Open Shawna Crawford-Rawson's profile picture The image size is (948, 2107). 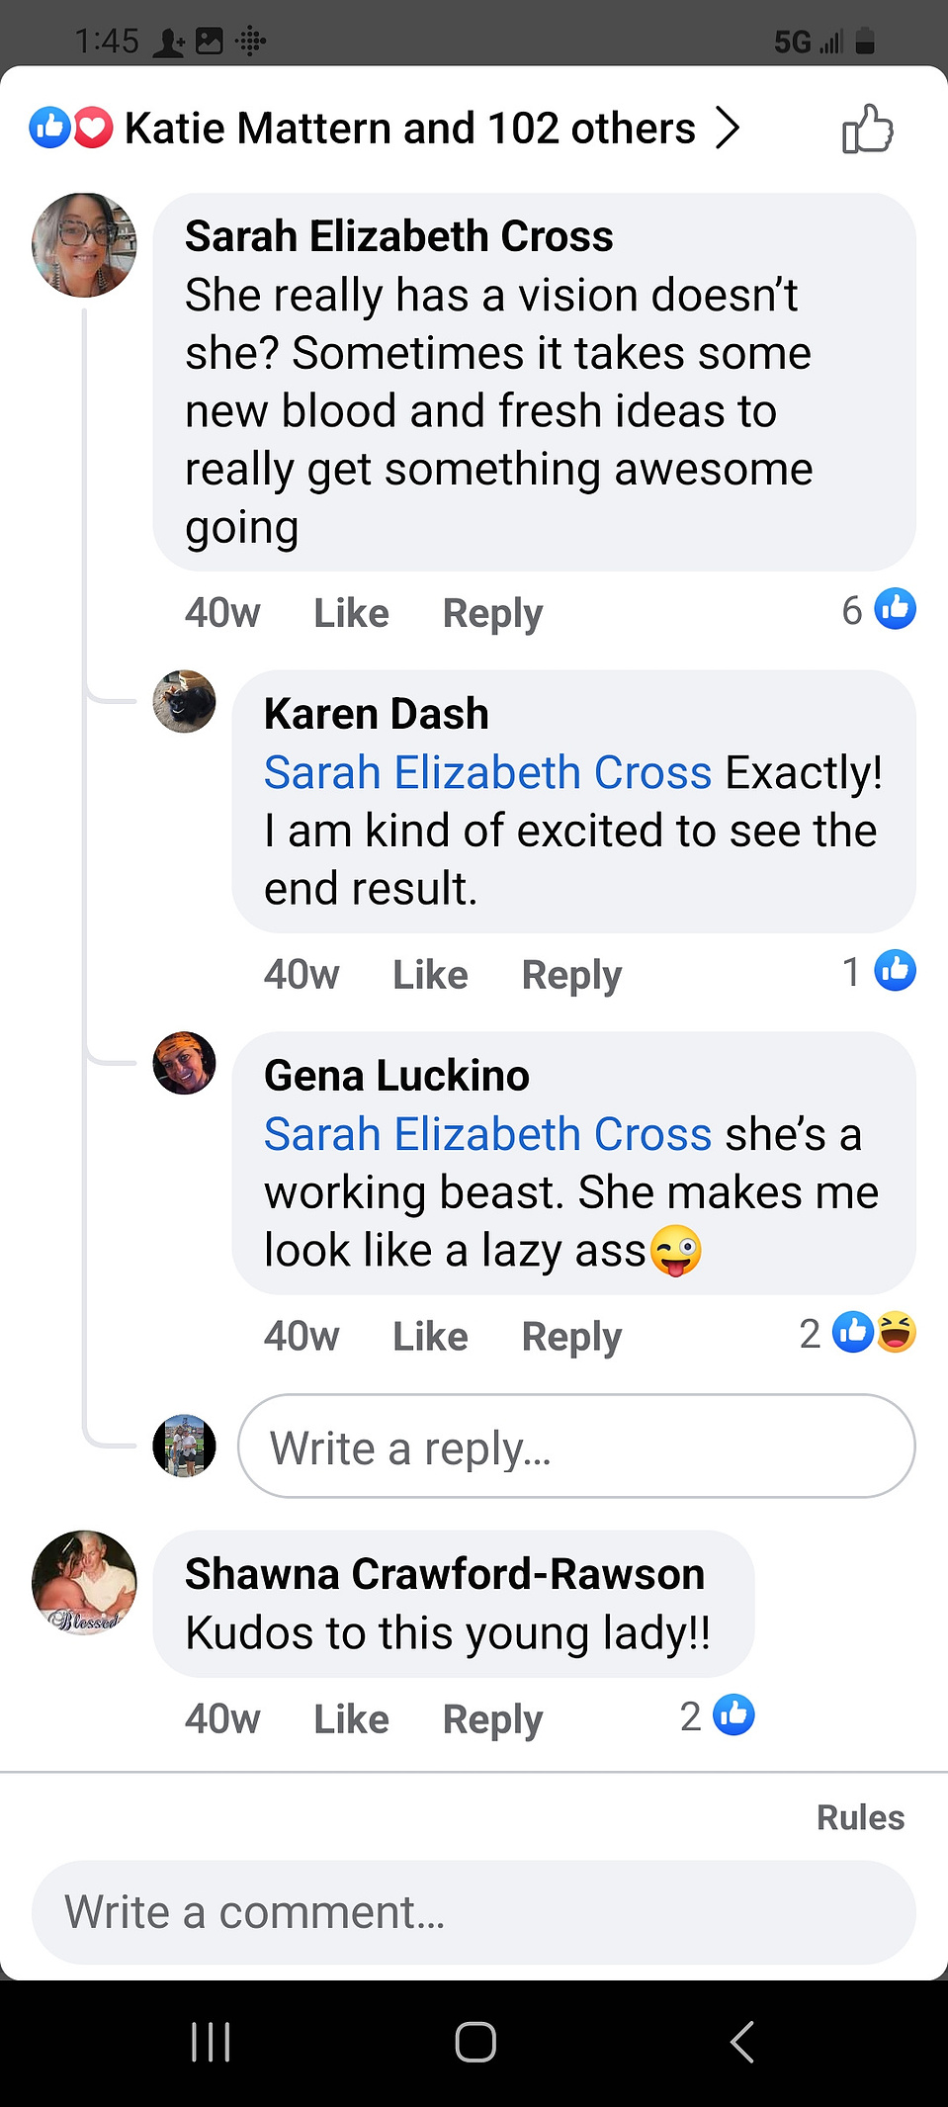click(84, 1583)
